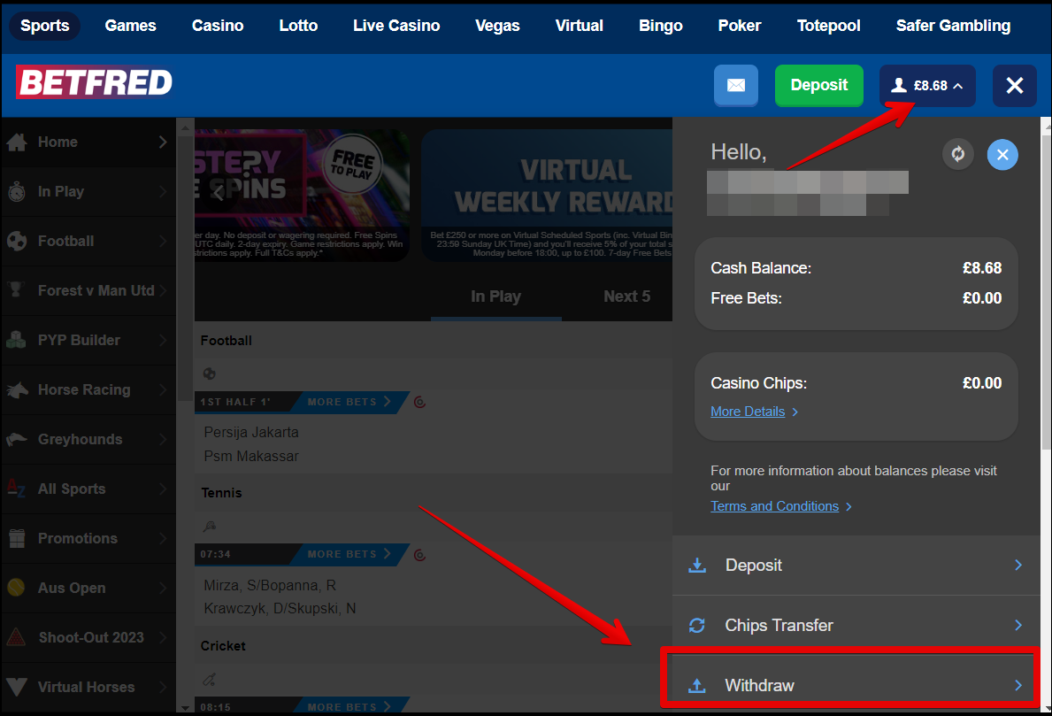1052x716 pixels.
Task: Click the refresh balance icon
Action: [958, 154]
